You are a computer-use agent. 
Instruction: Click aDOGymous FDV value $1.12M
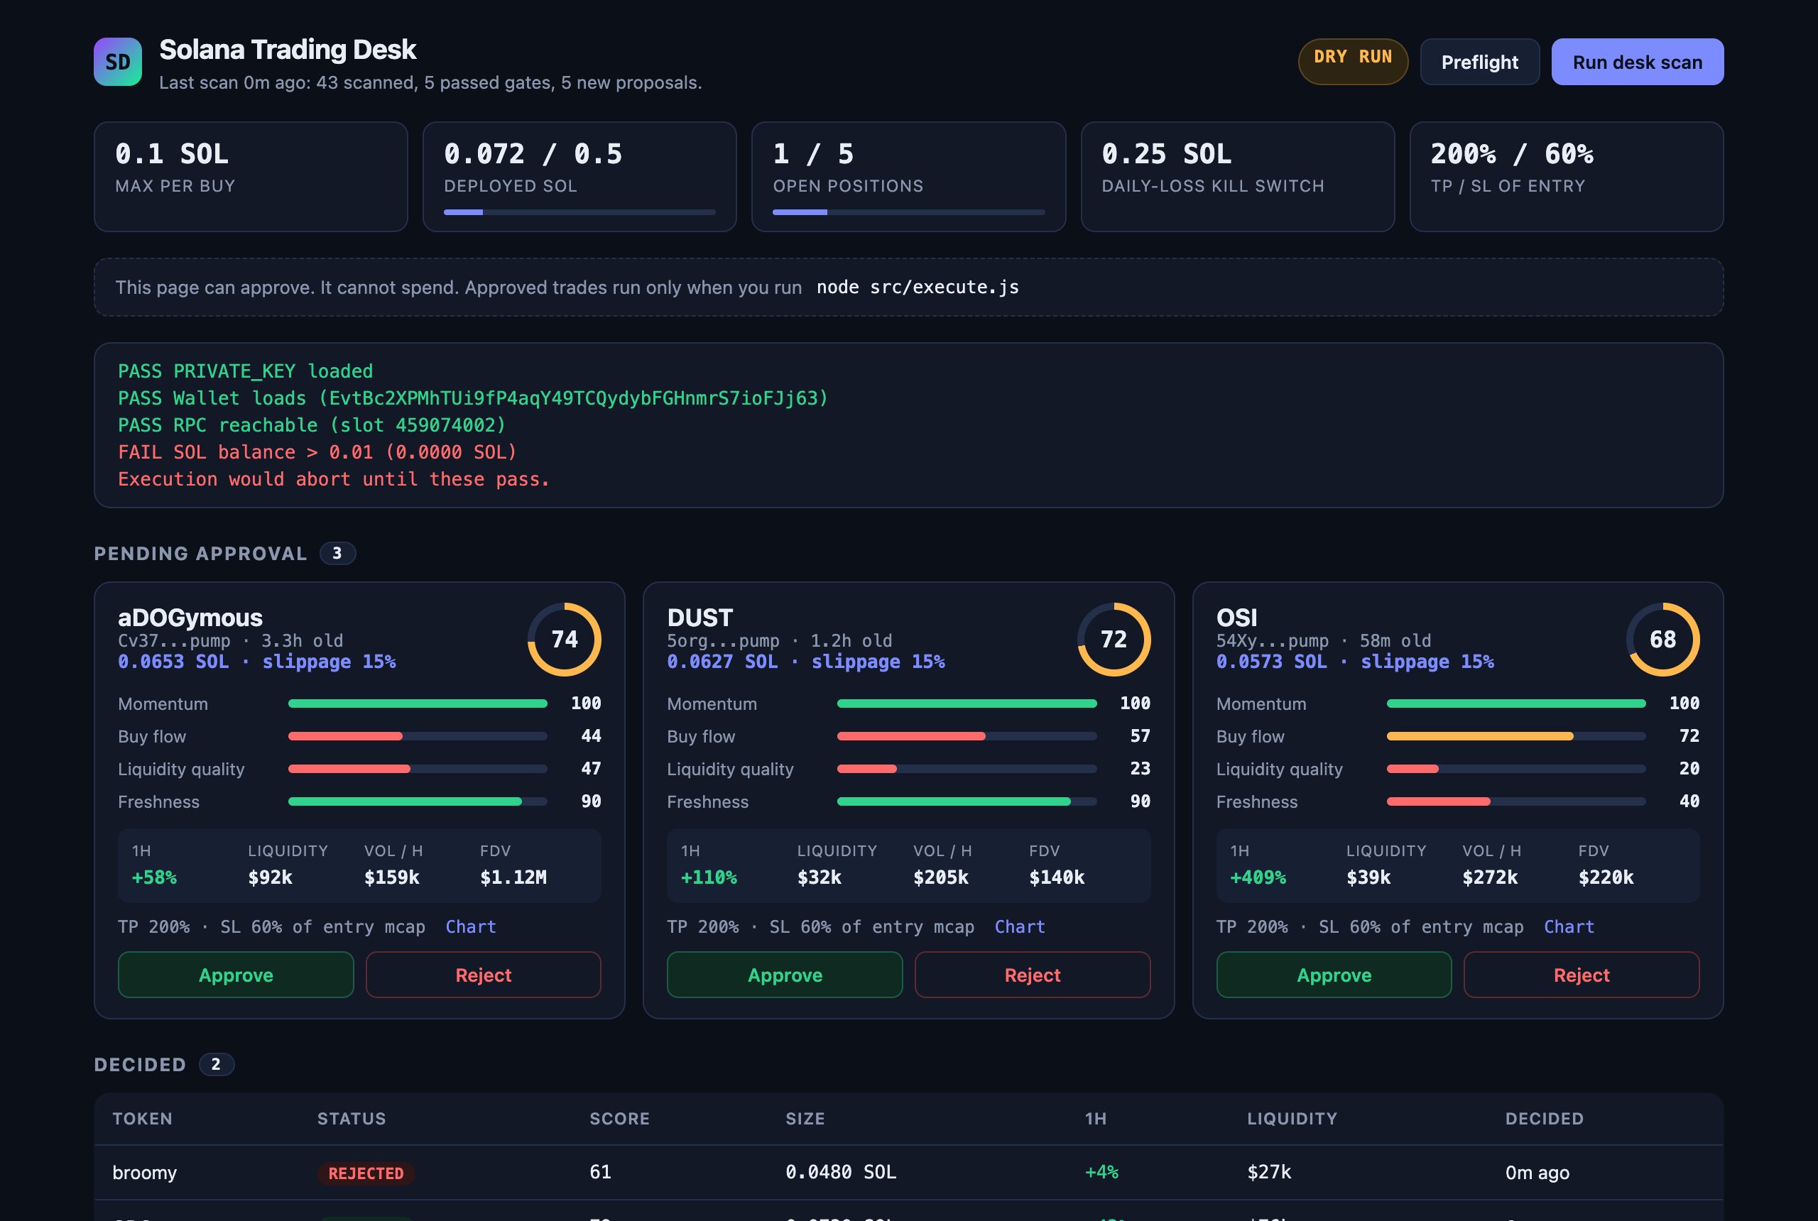click(513, 877)
